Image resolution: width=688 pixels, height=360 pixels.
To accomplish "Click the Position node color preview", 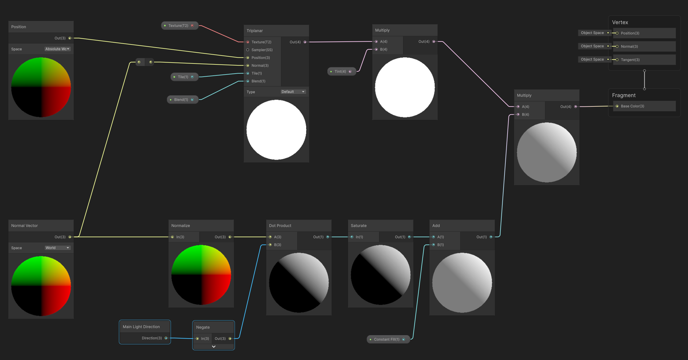I will [41, 87].
